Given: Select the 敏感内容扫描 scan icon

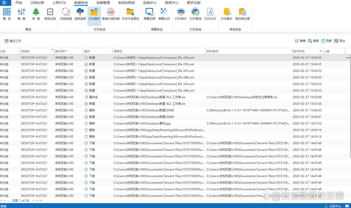Looking at the screenshot, I should 110,14.
